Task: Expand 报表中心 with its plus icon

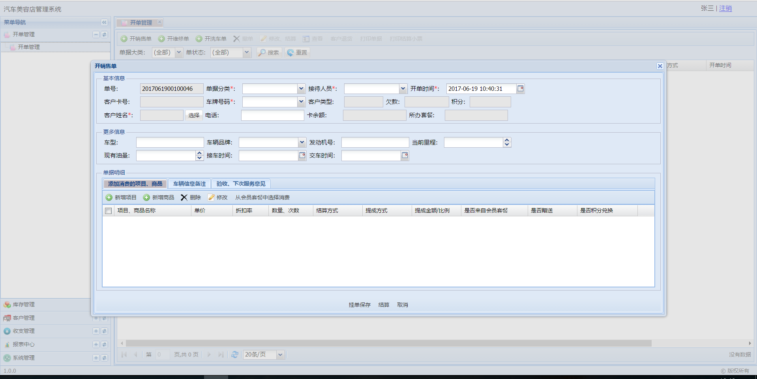Action: pos(96,344)
